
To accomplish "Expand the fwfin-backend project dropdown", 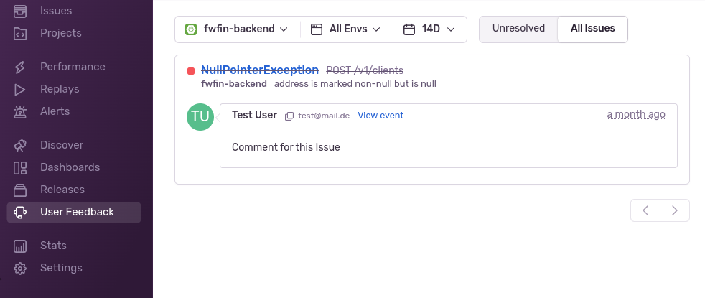I will pyautogui.click(x=236, y=29).
